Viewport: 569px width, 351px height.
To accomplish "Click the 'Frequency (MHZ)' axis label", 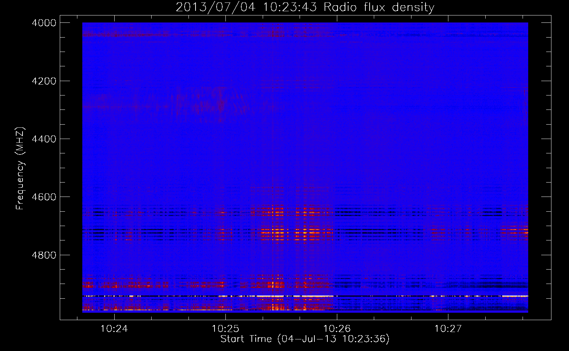I will [x=21, y=168].
